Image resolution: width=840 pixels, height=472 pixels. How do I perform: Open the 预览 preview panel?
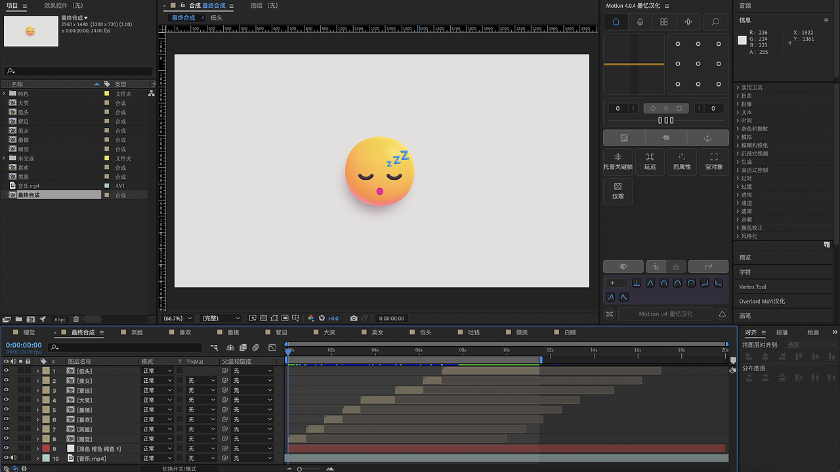745,258
